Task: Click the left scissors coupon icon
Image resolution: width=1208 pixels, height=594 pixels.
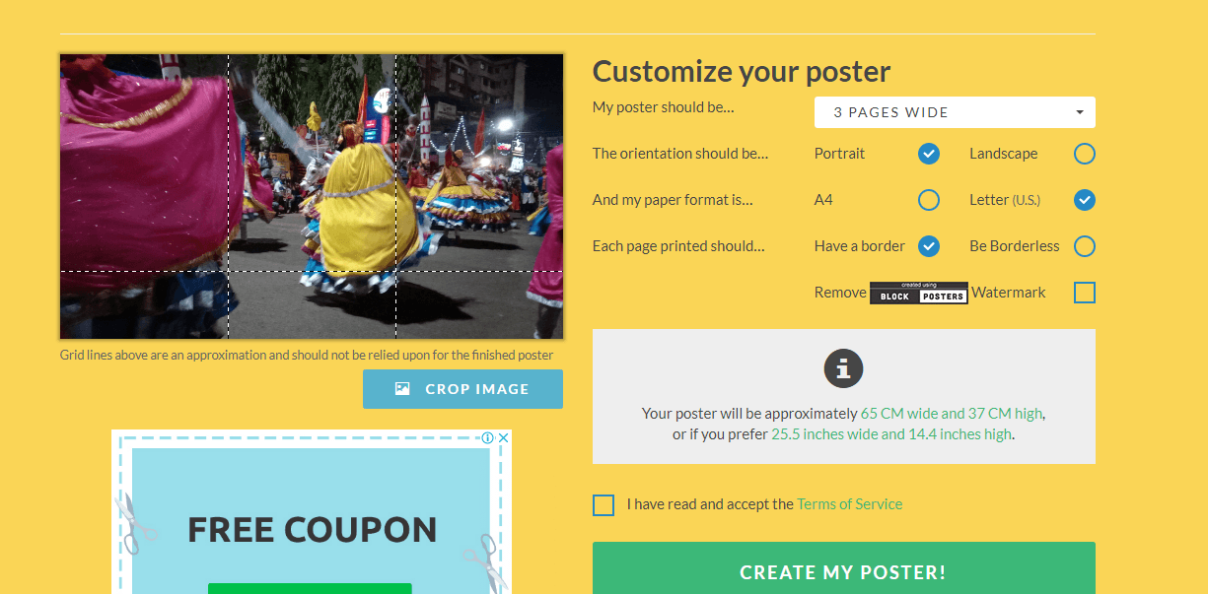Action: point(134,523)
